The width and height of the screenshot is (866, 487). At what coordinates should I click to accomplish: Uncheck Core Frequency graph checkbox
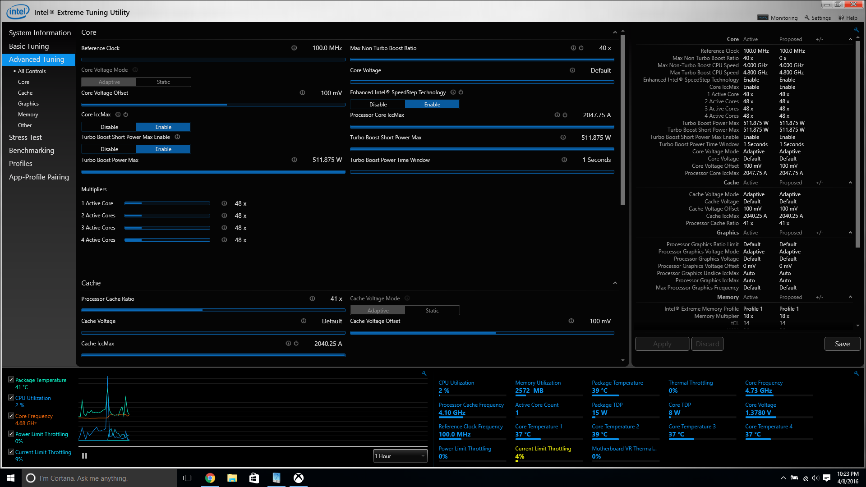tap(11, 416)
